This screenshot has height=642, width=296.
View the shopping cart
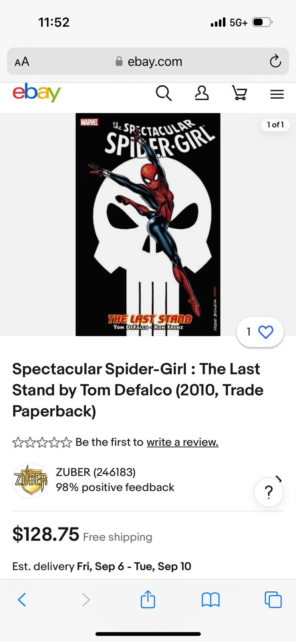(239, 93)
